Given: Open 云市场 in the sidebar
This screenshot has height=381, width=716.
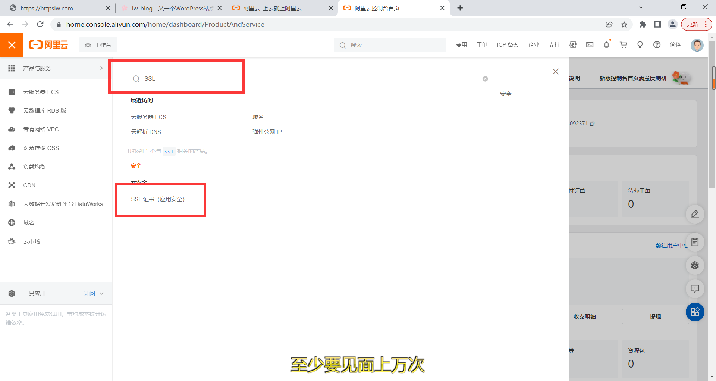Looking at the screenshot, I should pyautogui.click(x=32, y=241).
